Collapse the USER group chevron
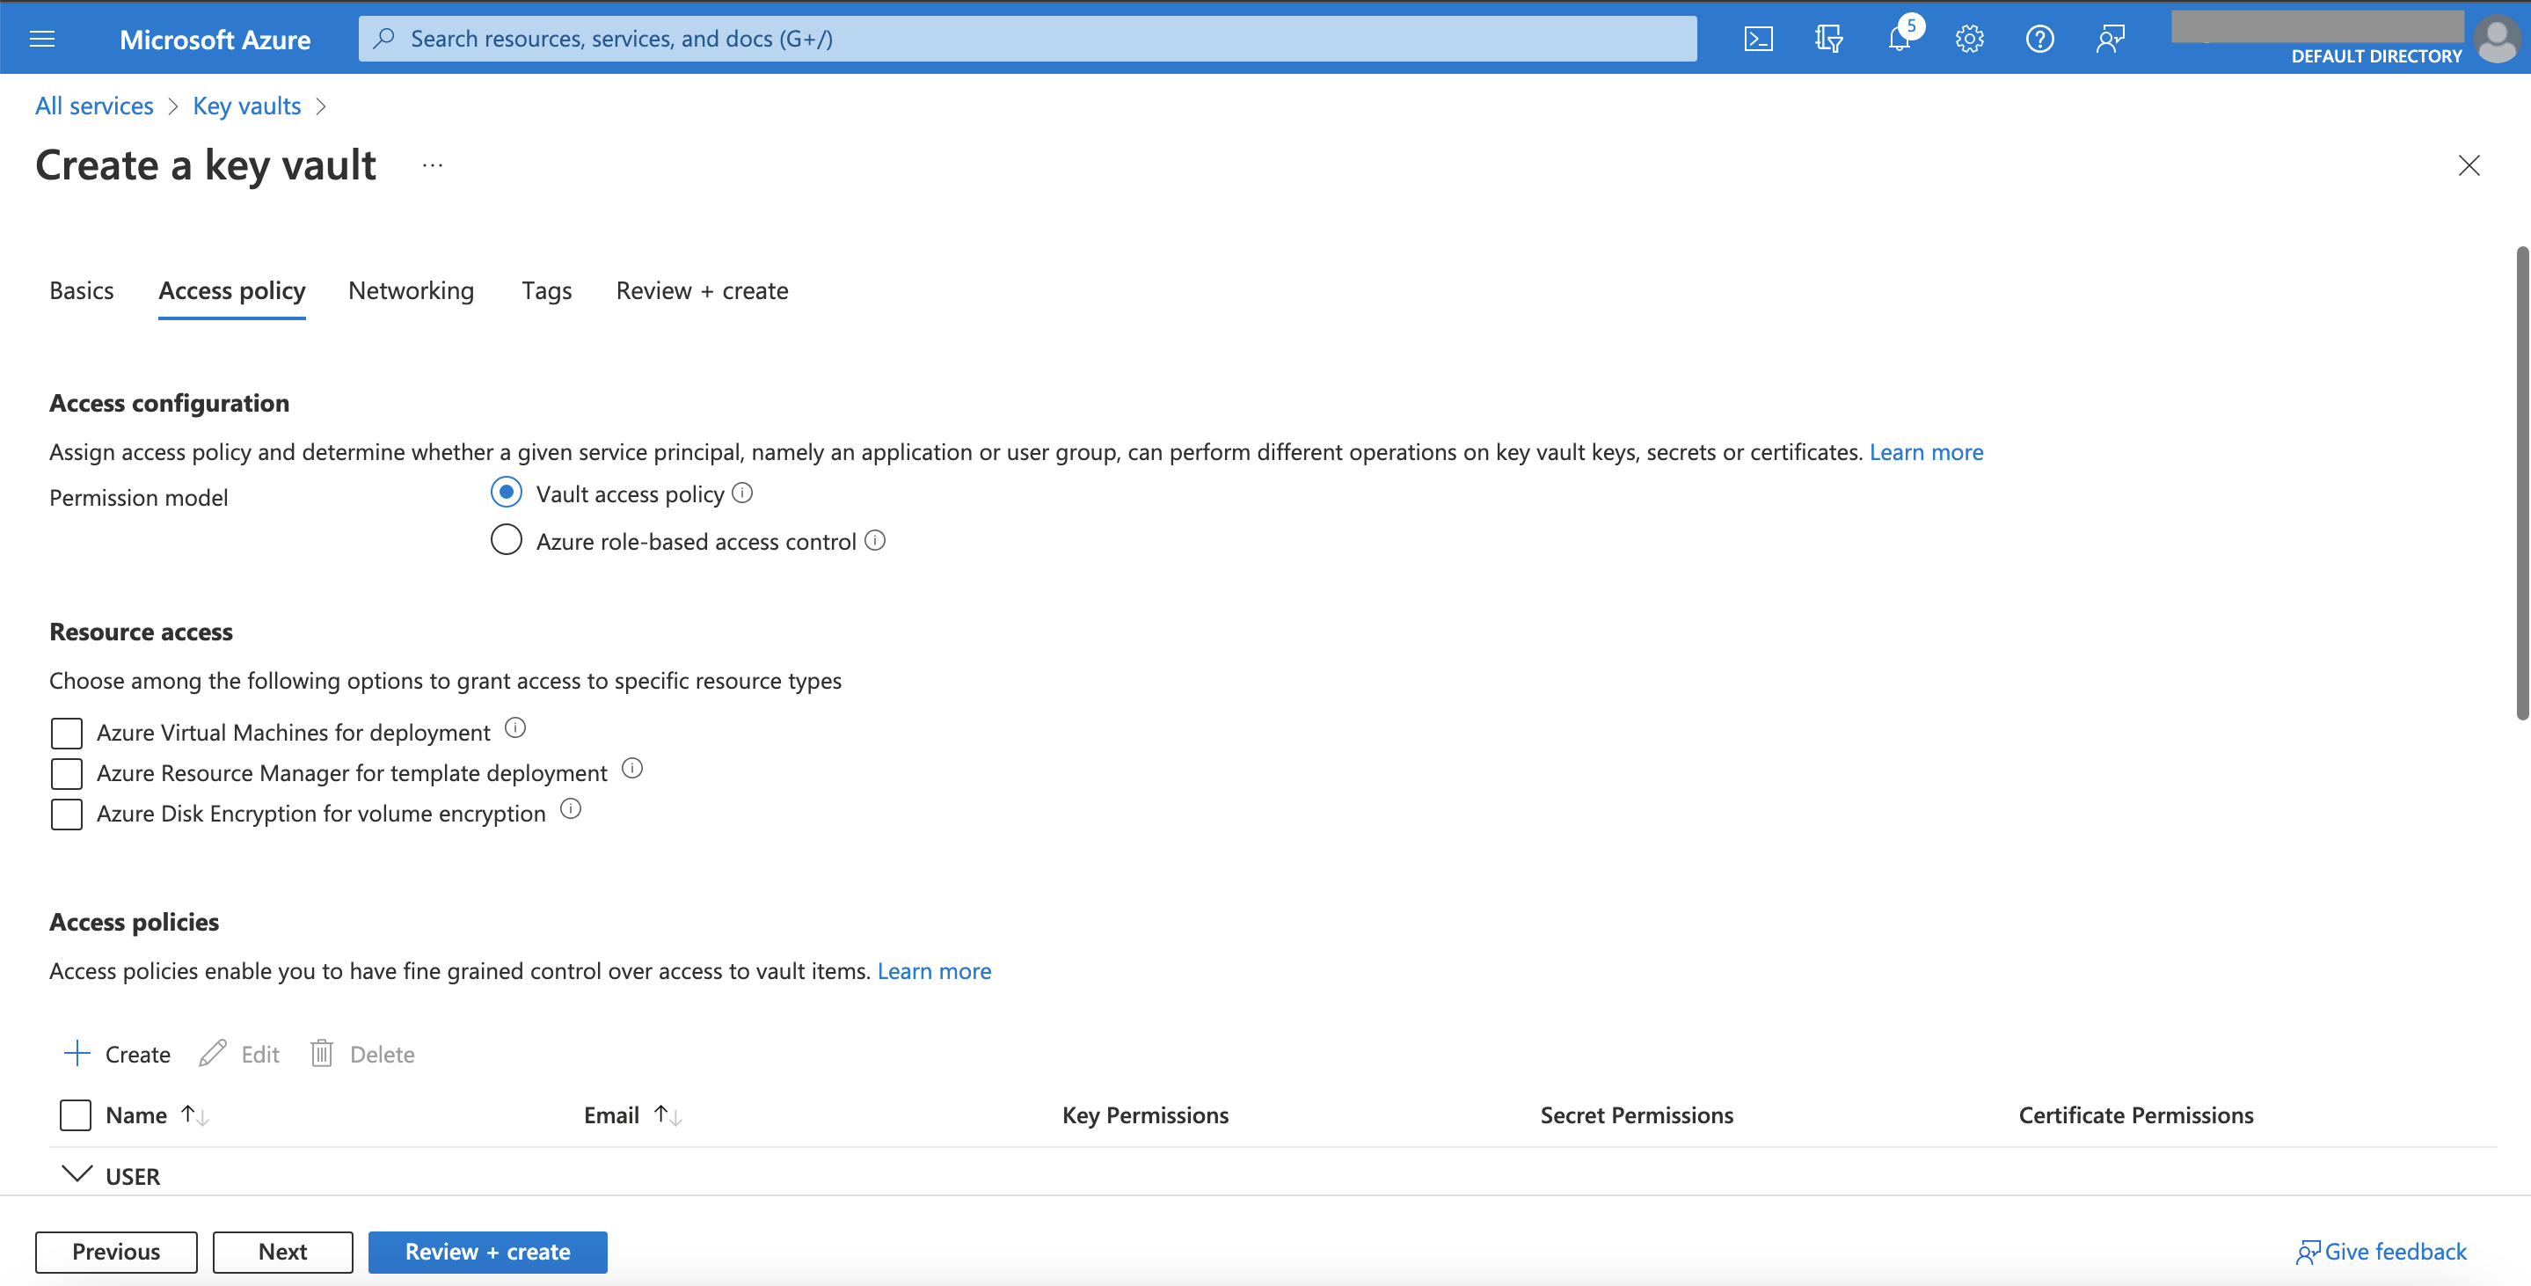 click(x=77, y=1174)
